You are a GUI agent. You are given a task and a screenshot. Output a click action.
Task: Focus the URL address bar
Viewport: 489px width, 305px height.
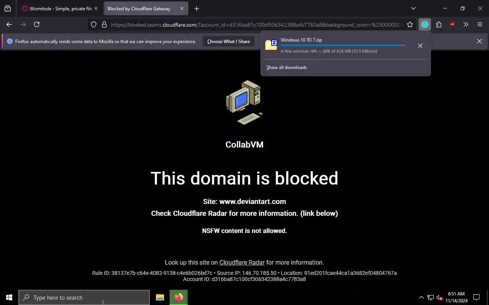(x=257, y=25)
